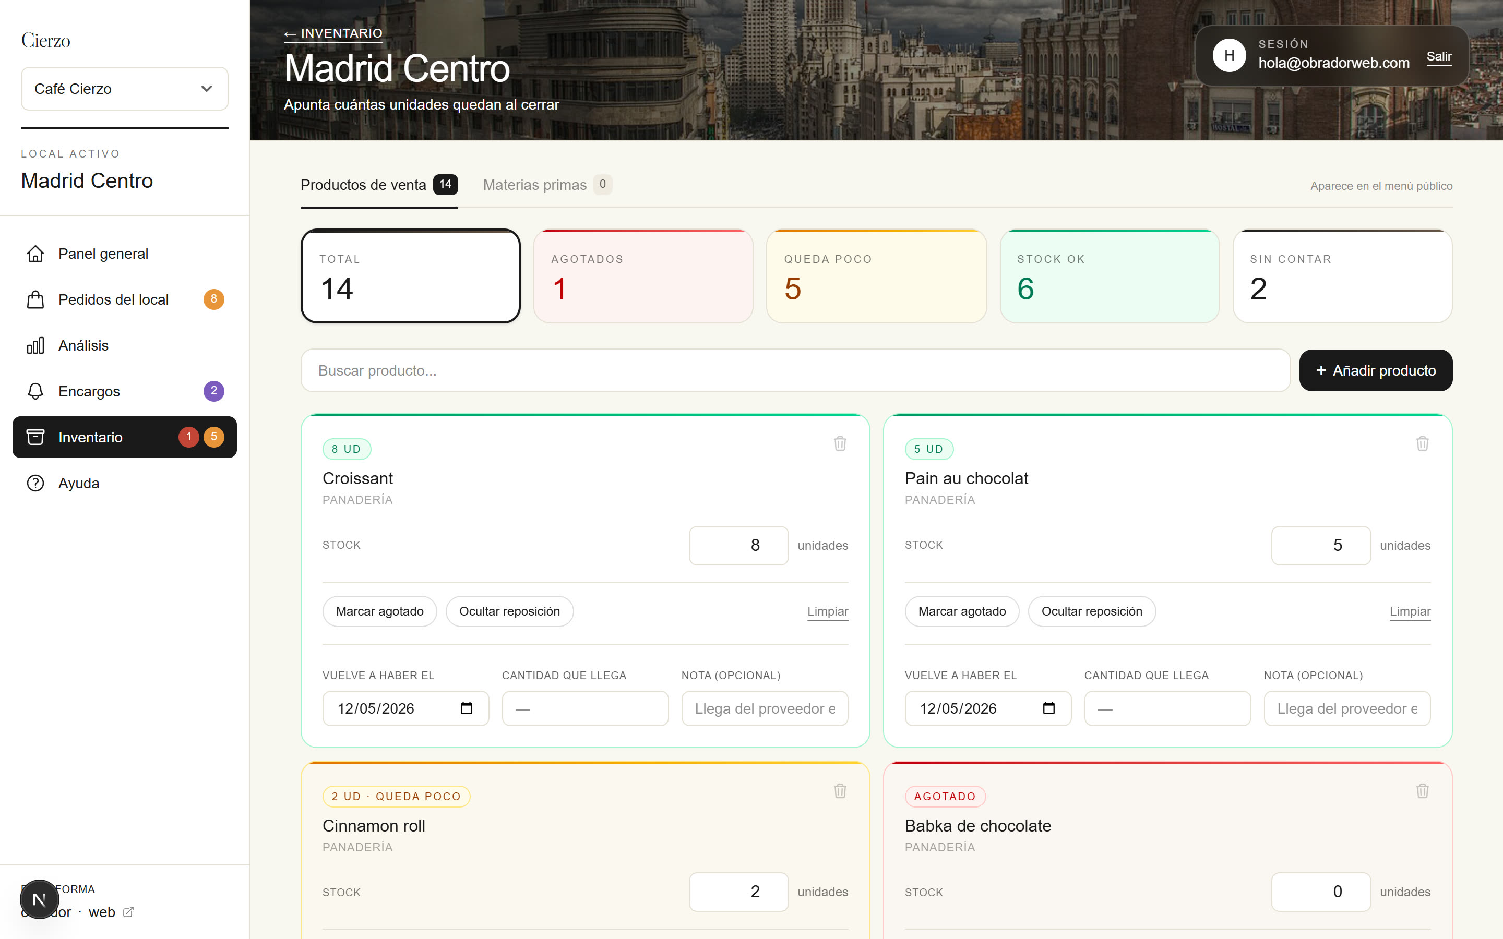This screenshot has height=939, width=1503.
Task: Click the Análisis bar chart icon
Action: pos(35,346)
